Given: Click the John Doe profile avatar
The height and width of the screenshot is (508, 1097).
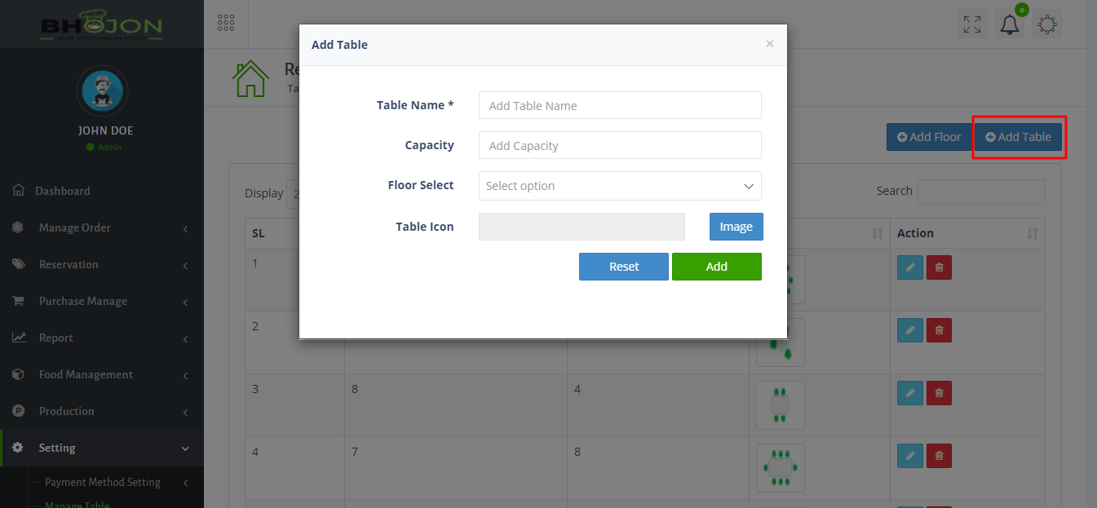Looking at the screenshot, I should coord(101,91).
